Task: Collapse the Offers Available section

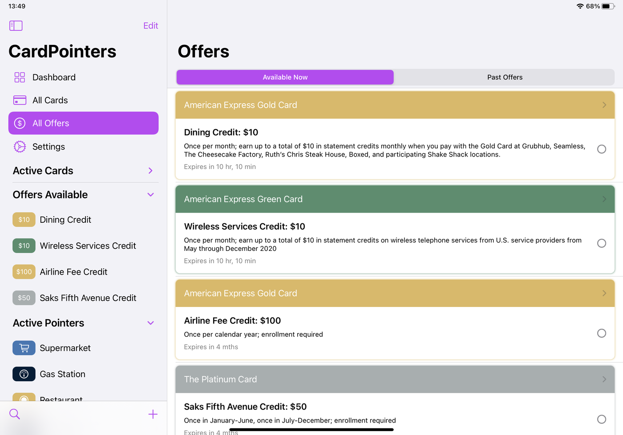Action: [150, 195]
